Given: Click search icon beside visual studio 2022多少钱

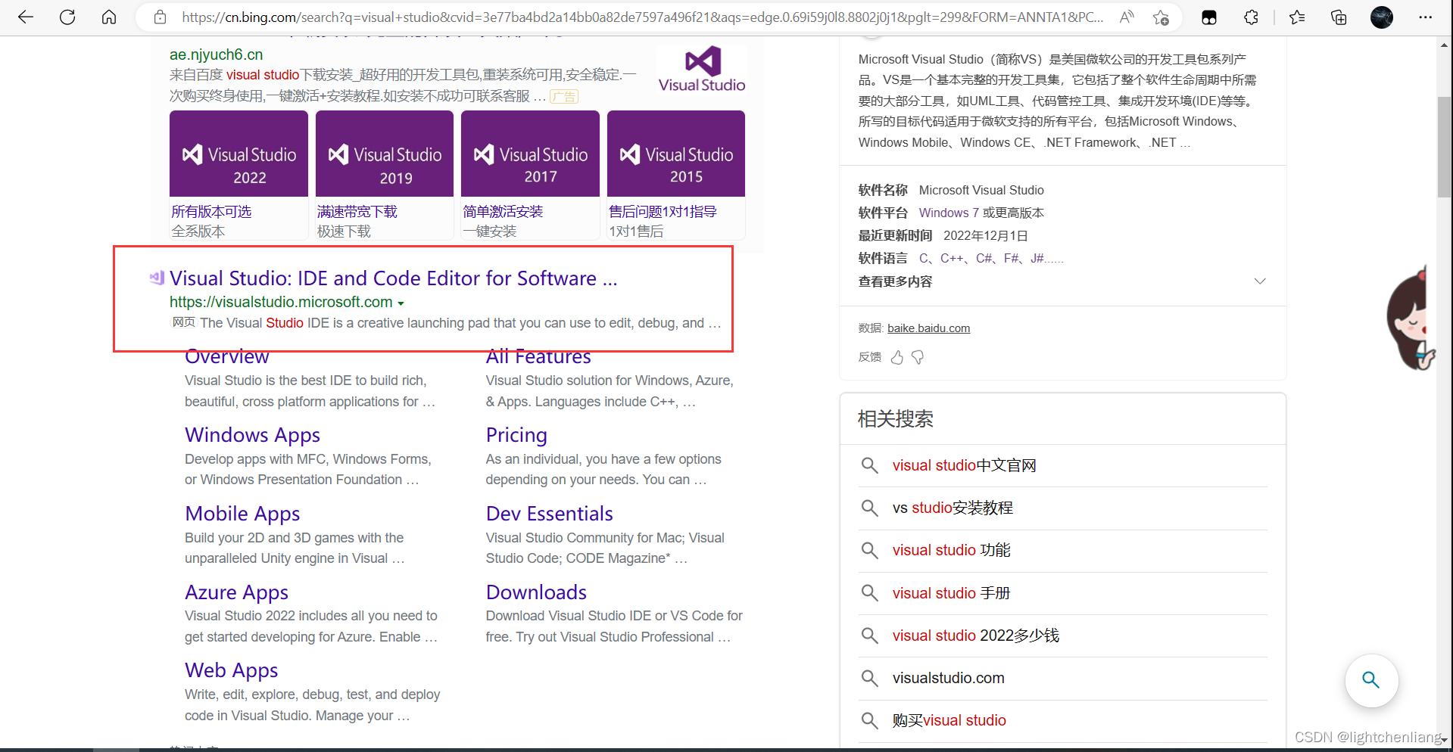Looking at the screenshot, I should (870, 635).
